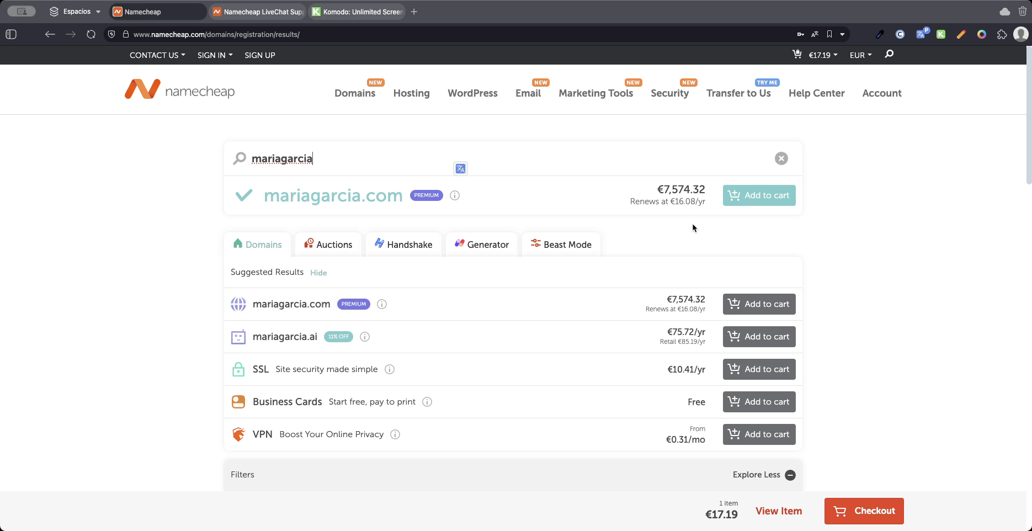Image resolution: width=1032 pixels, height=531 pixels.
Task: Click the View Item link
Action: point(778,511)
